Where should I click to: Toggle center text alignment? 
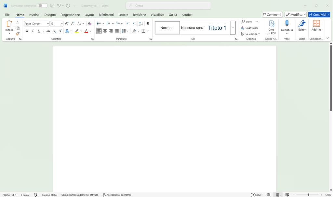105,31
